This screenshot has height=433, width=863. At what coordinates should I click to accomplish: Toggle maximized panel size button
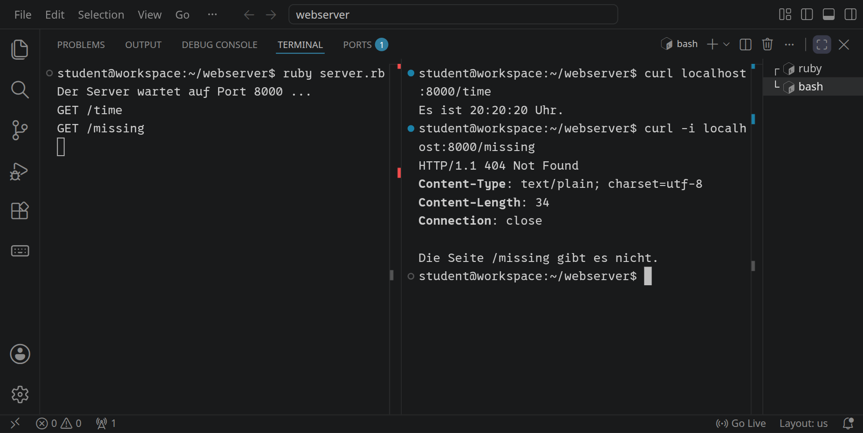point(822,44)
